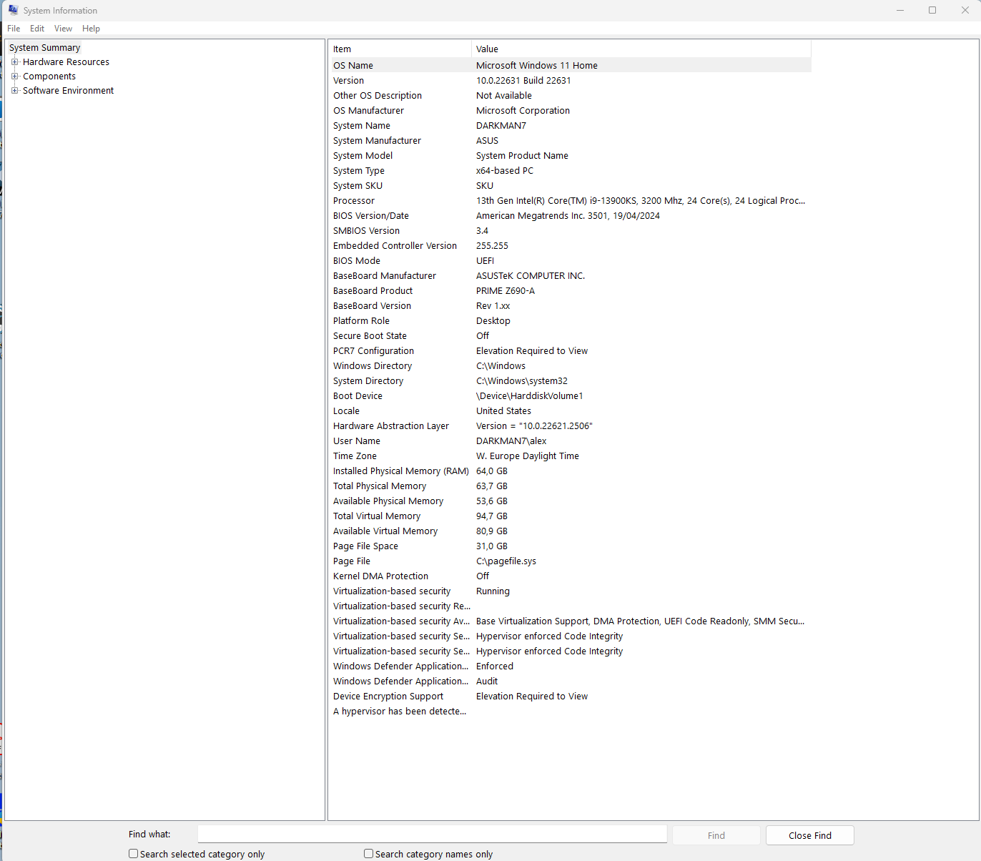Select the Hardware Abstraction Layer row
Screen dimensions: 981x861
click(570, 426)
